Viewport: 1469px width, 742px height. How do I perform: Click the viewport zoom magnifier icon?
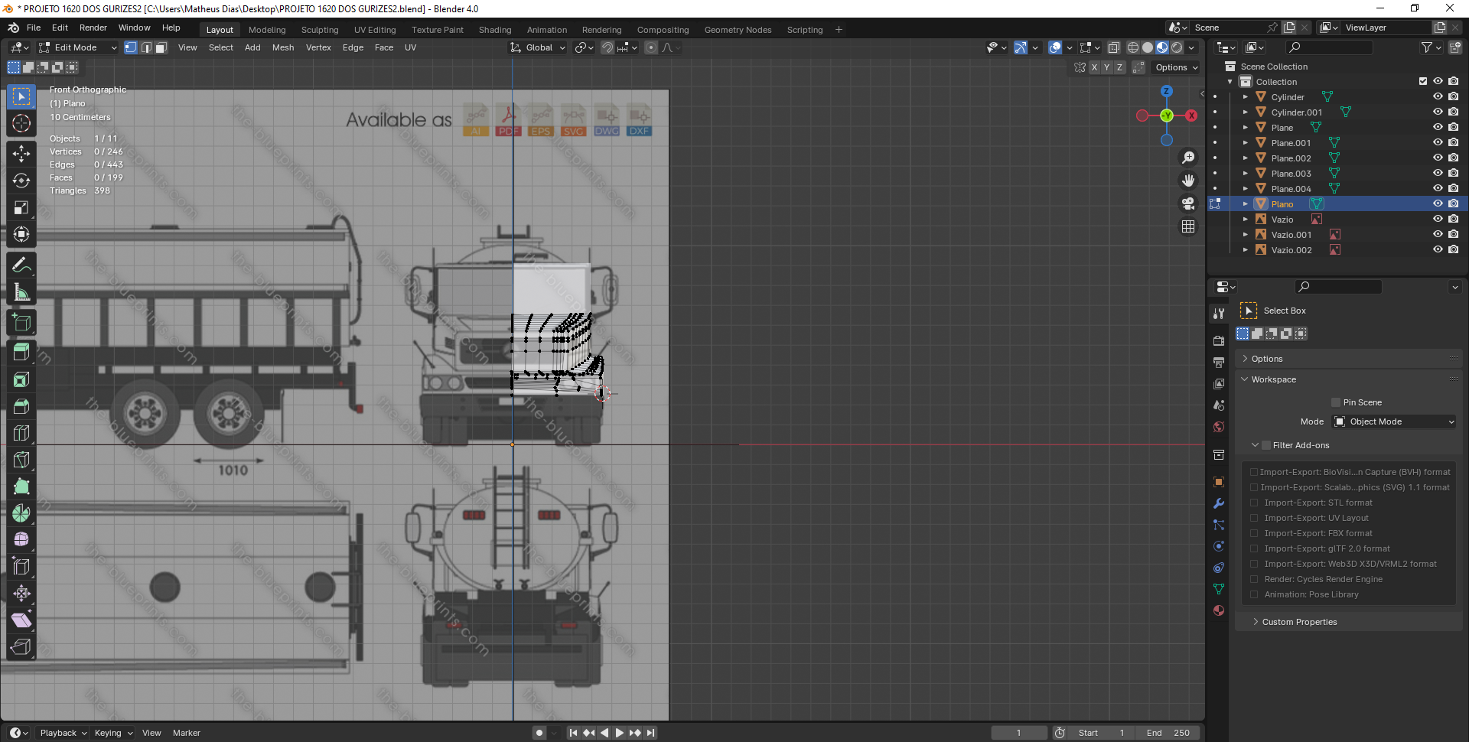point(1188,158)
